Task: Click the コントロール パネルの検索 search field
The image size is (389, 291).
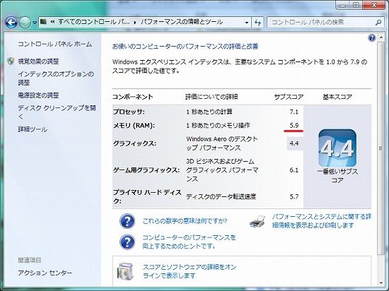Action: tap(325, 23)
